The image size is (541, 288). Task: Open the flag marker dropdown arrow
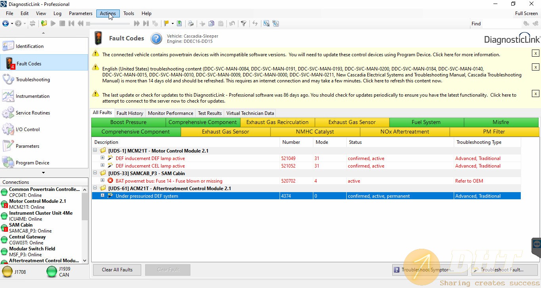click(x=172, y=24)
